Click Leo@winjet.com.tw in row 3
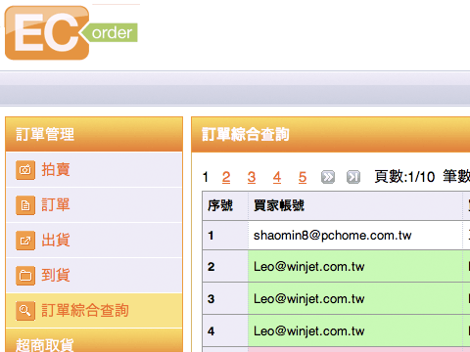Viewport: 470px width, 352px height. [309, 299]
